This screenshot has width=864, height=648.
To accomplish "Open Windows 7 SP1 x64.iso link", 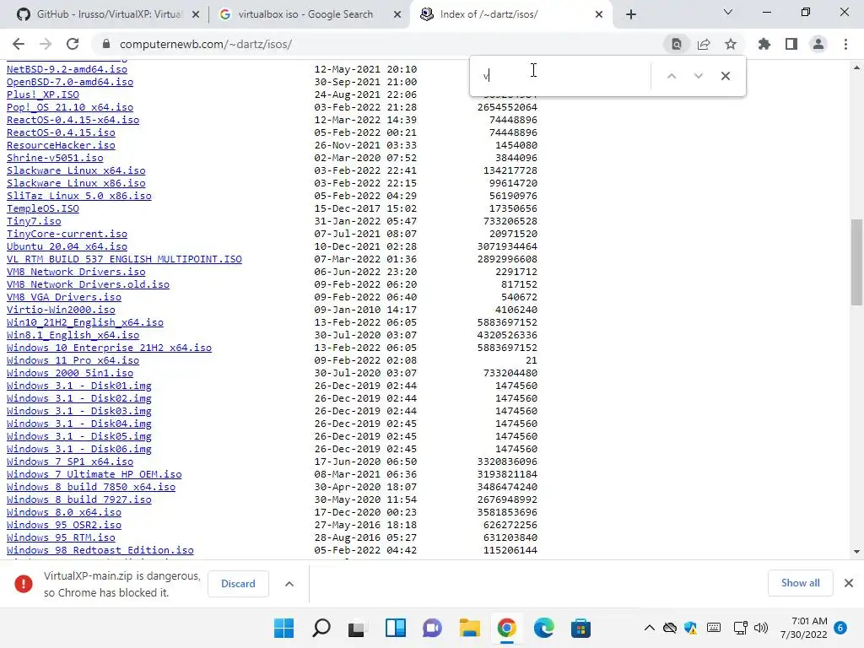I will click(x=70, y=462).
